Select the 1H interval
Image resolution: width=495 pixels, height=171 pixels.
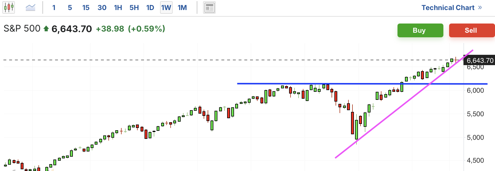tap(118, 7)
